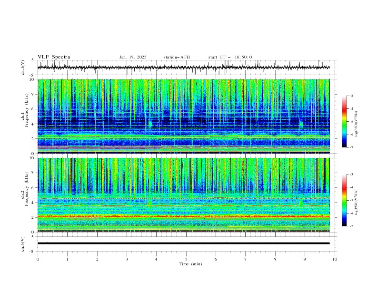Click time axis tick label "8"

click(x=275, y=259)
